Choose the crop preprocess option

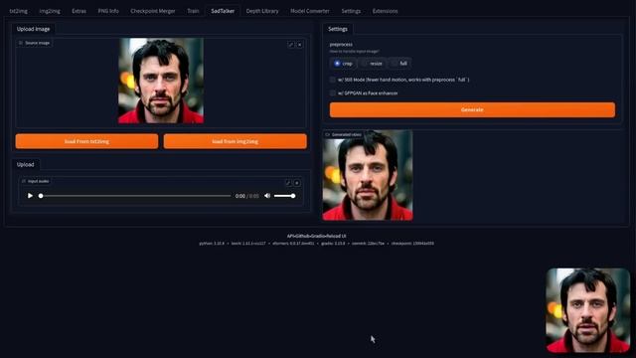(x=343, y=64)
